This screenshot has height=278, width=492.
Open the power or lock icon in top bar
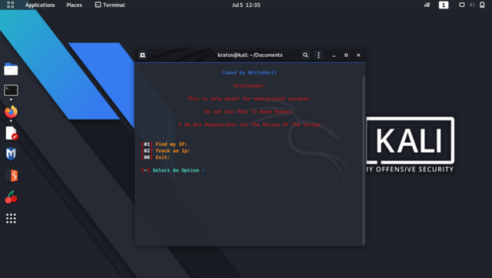[482, 5]
